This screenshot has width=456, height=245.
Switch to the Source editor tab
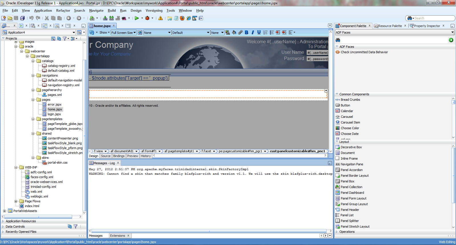point(106,156)
